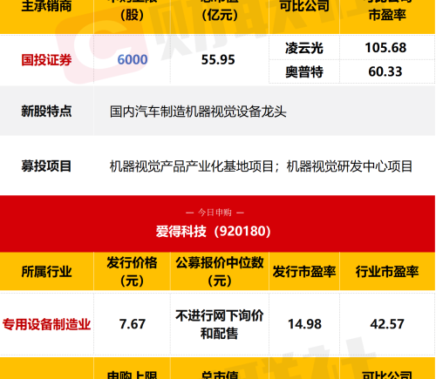The image size is (436, 379).
Task: Click the 7.67 issue price value
Action: pos(133,324)
